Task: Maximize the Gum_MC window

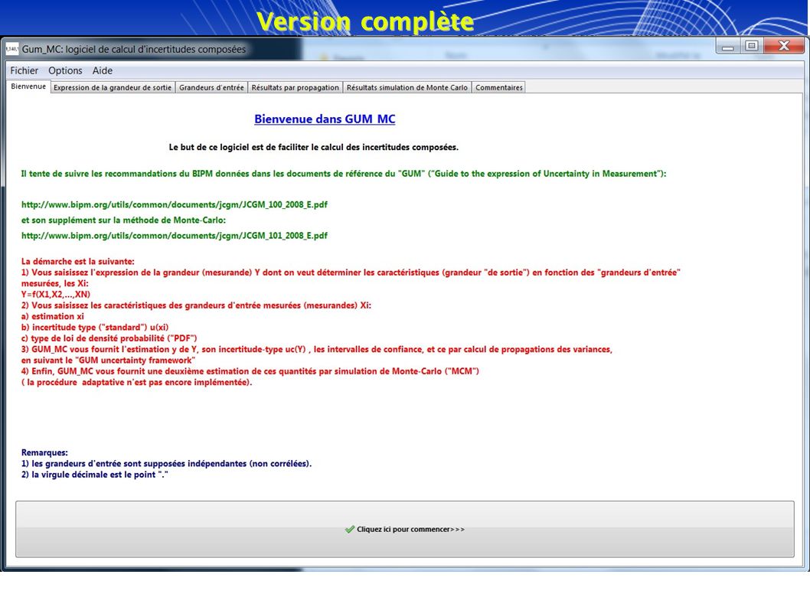Action: pos(752,46)
